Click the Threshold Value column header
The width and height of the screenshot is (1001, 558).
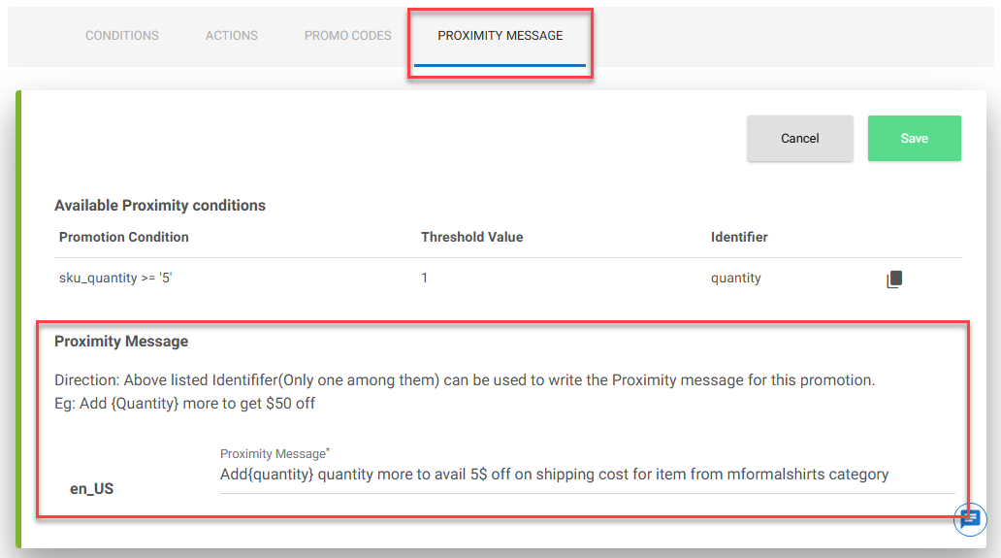(x=471, y=237)
